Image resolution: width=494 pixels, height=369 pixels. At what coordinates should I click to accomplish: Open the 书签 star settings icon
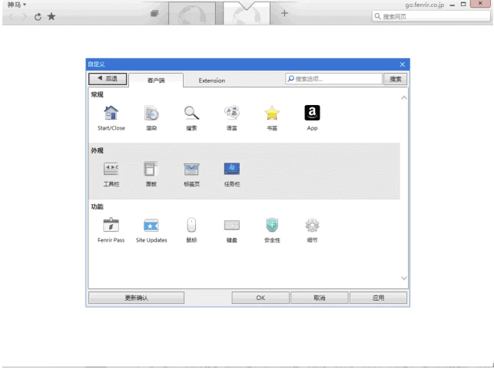272,114
